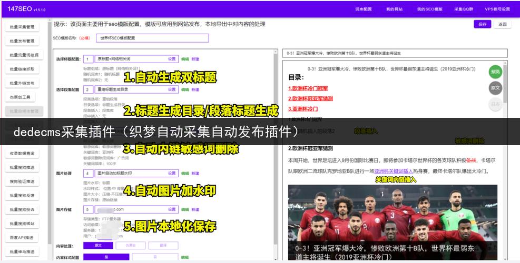The height and width of the screenshot is (263, 520).
Task: Select 原文 under 内容处理
Action: [98, 246]
